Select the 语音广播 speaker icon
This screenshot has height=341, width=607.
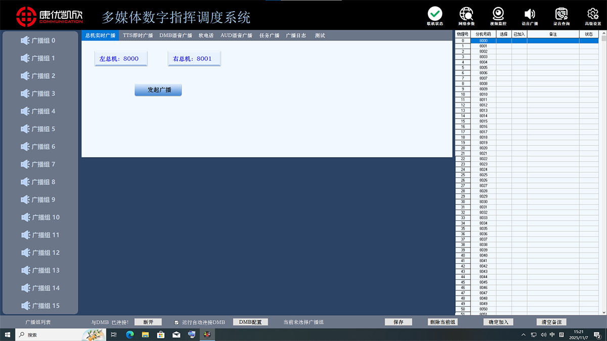[x=530, y=14]
